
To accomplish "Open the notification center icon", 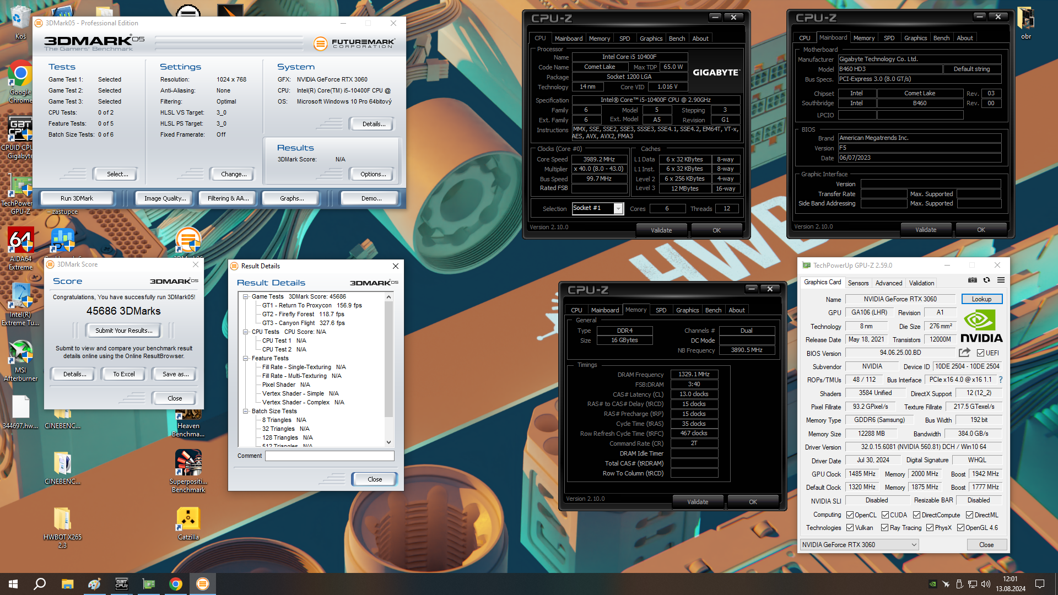I will tap(1040, 584).
